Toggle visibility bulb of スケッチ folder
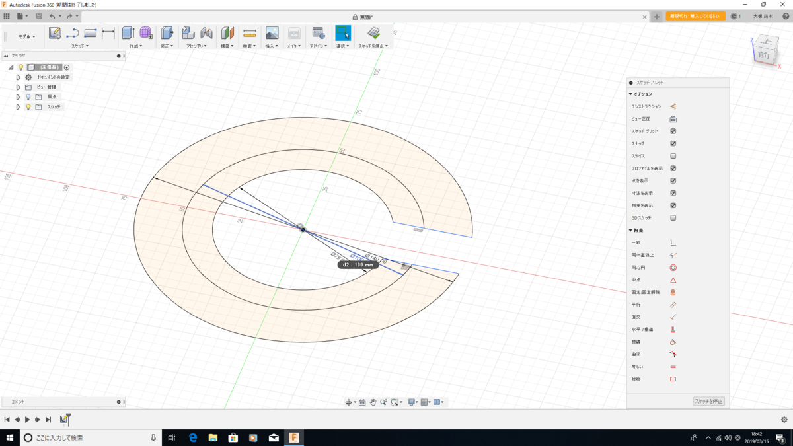Screen dimensions: 793x446 pos(28,107)
